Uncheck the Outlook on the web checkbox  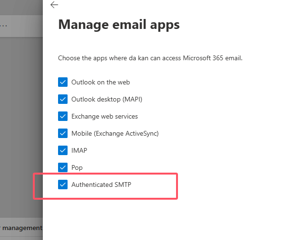tap(63, 82)
